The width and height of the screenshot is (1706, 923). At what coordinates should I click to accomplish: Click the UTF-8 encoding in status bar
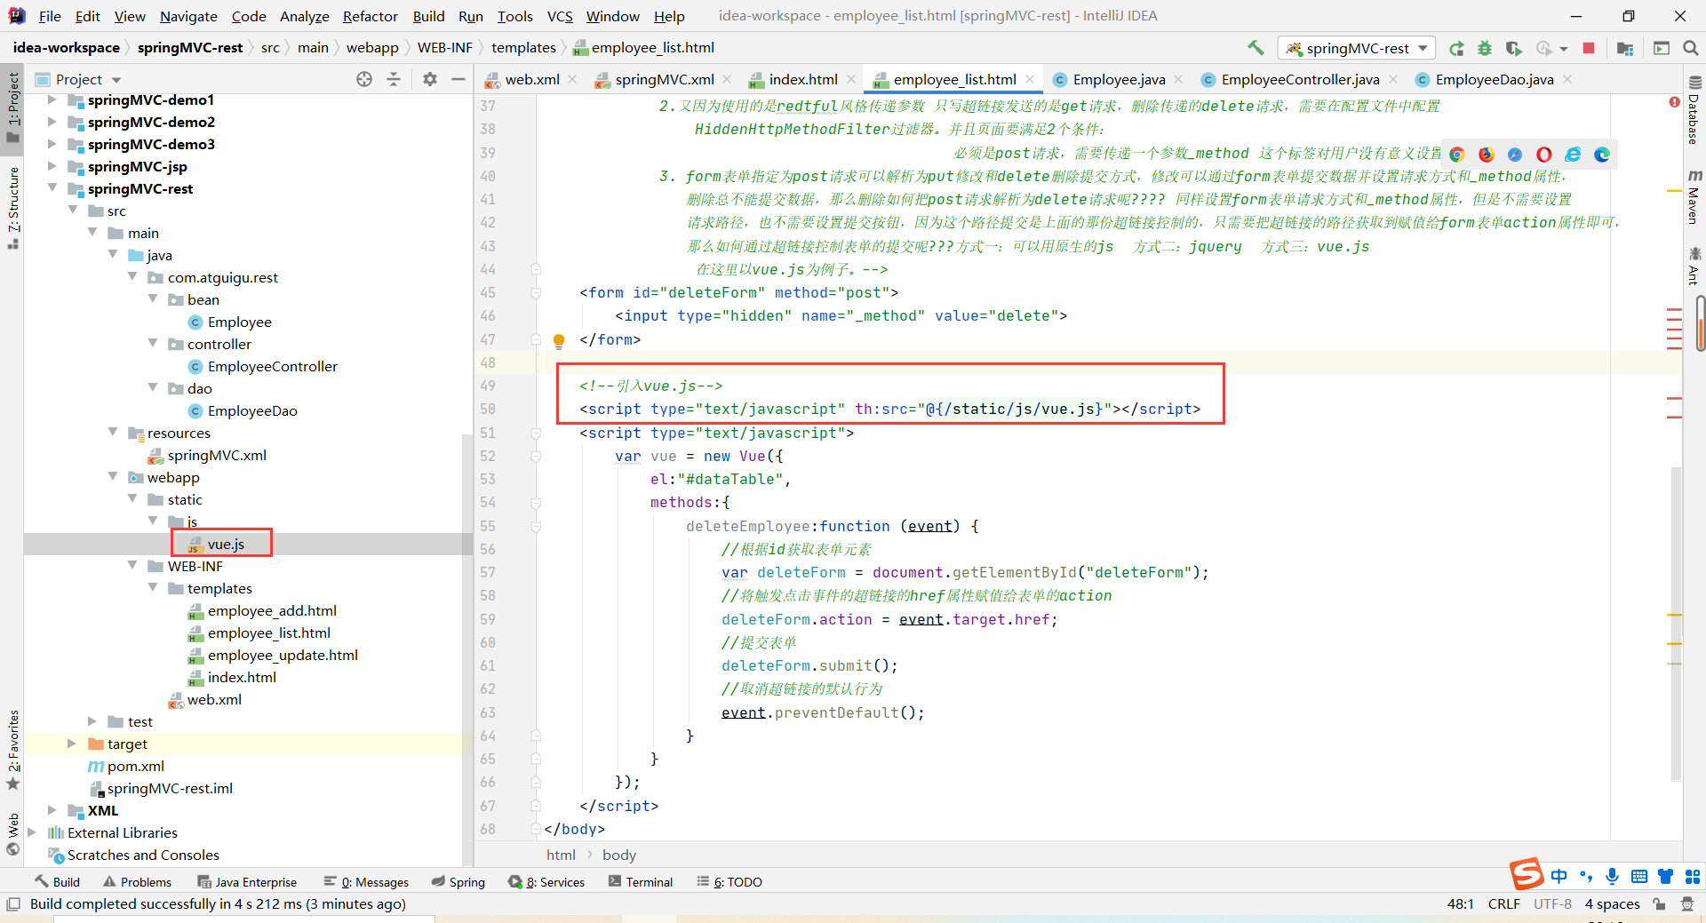tap(1552, 903)
